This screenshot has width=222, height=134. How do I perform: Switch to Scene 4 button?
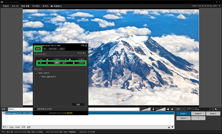point(183,118)
